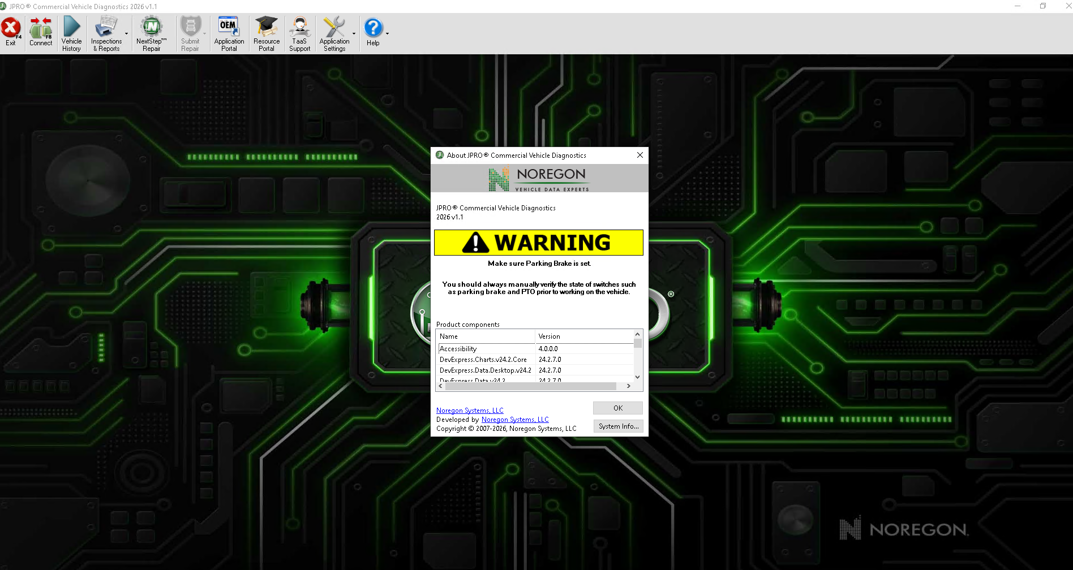Click the Submit Repair icon
The image size is (1073, 570).
[x=190, y=34]
